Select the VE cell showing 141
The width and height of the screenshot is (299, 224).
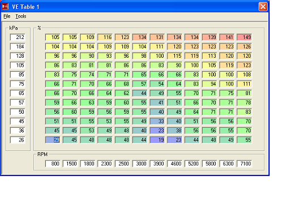227,37
